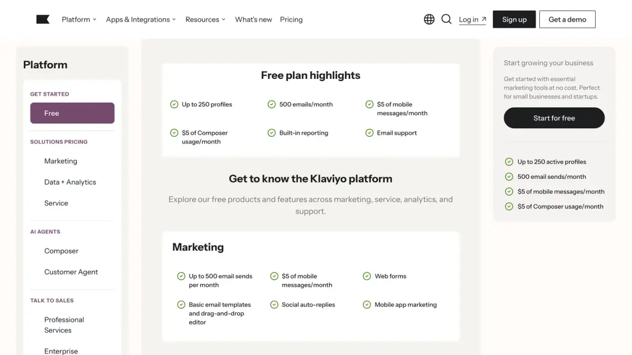Click checkmark icon beside Email support
The width and height of the screenshot is (632, 355).
pos(369,133)
